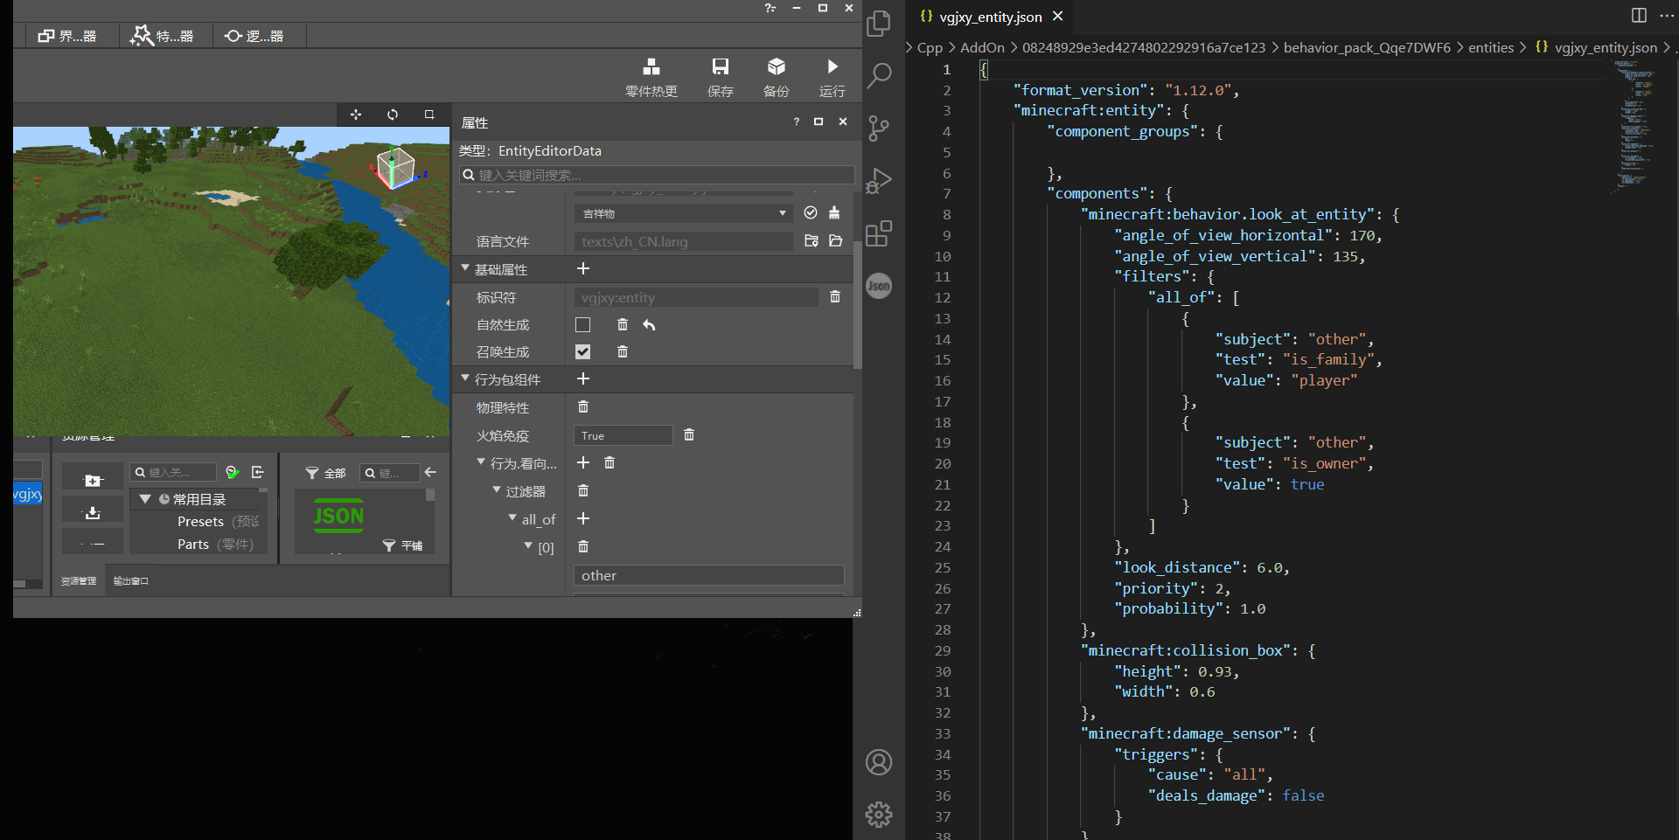The height and width of the screenshot is (840, 1679).
Task: Add a new 行为包组件 component
Action: pyautogui.click(x=583, y=379)
